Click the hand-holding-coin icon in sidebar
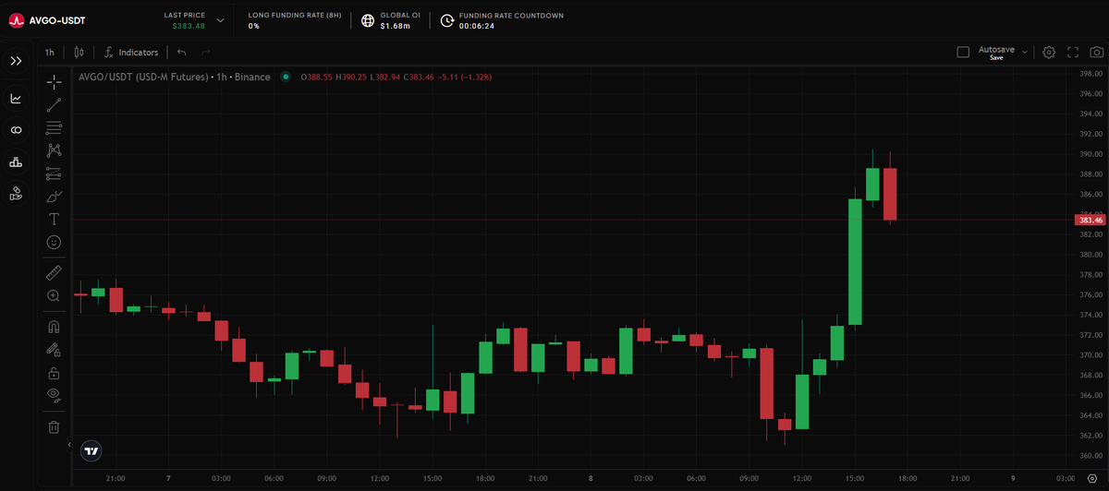Viewport: 1109px width, 491px height. 16,194
